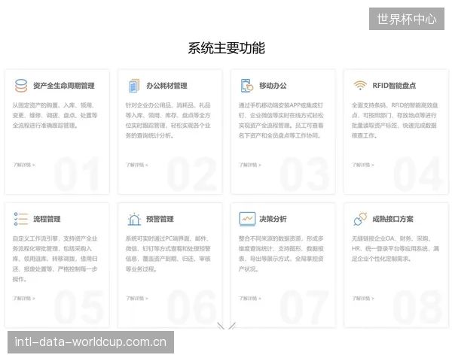Open 了解详情 link in 办公耗材管理 card
The height and width of the screenshot is (361, 452).
(136, 165)
